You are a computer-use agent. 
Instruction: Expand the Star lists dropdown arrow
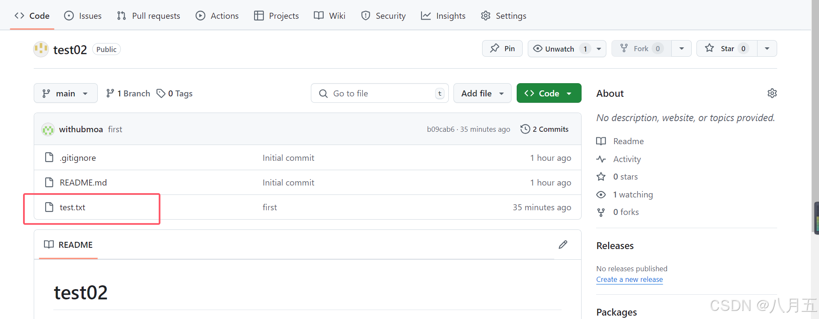pos(767,49)
